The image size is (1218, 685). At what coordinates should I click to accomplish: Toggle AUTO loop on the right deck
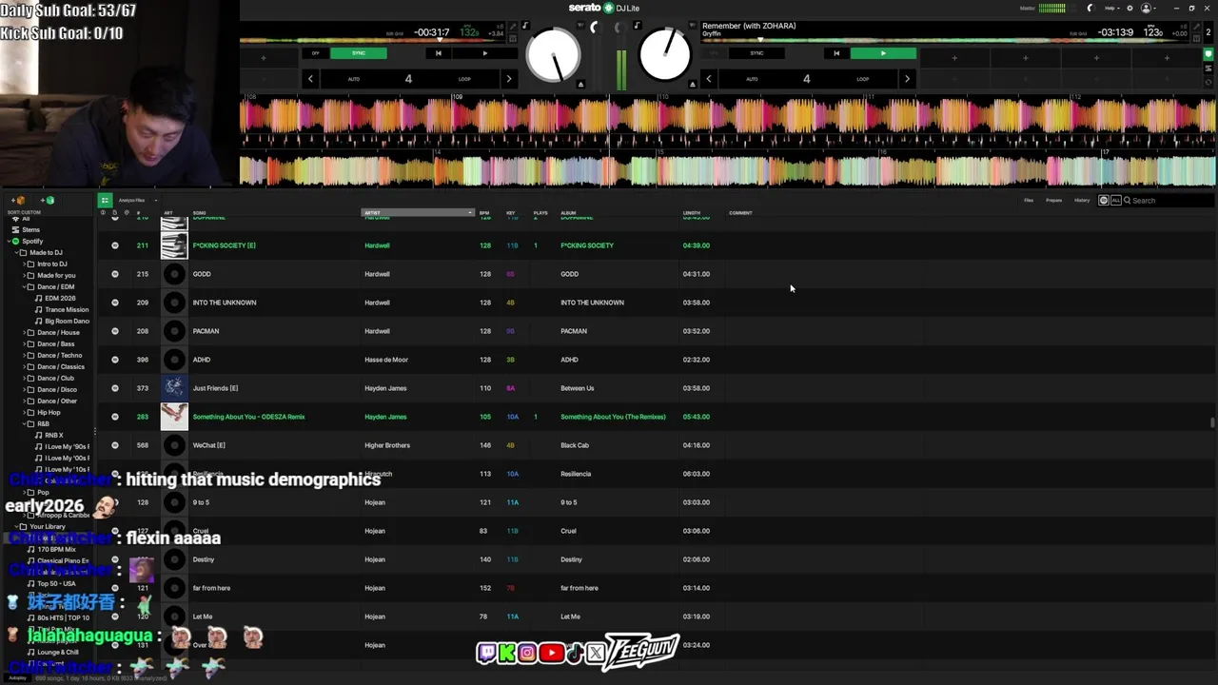click(x=752, y=79)
